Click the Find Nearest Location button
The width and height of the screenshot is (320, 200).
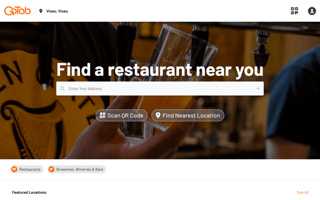tap(188, 116)
